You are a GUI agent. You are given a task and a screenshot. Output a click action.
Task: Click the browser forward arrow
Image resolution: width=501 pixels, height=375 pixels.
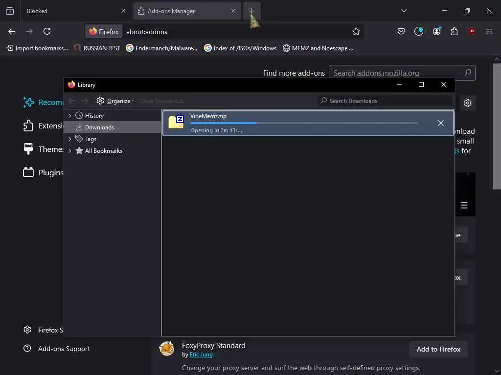click(29, 31)
